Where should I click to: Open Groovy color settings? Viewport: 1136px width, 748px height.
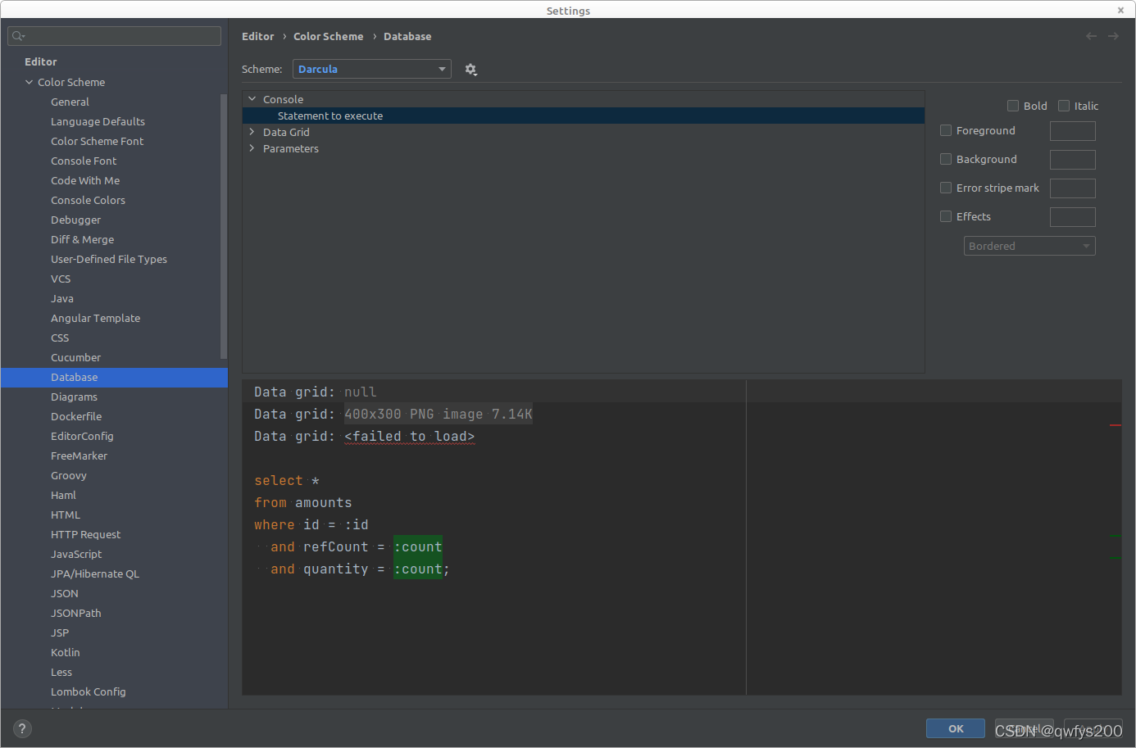click(68, 475)
